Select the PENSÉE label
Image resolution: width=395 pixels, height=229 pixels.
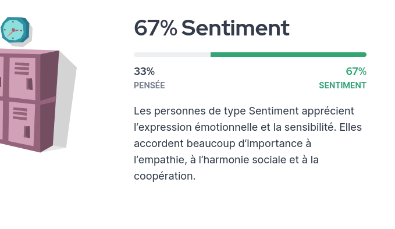click(x=150, y=85)
